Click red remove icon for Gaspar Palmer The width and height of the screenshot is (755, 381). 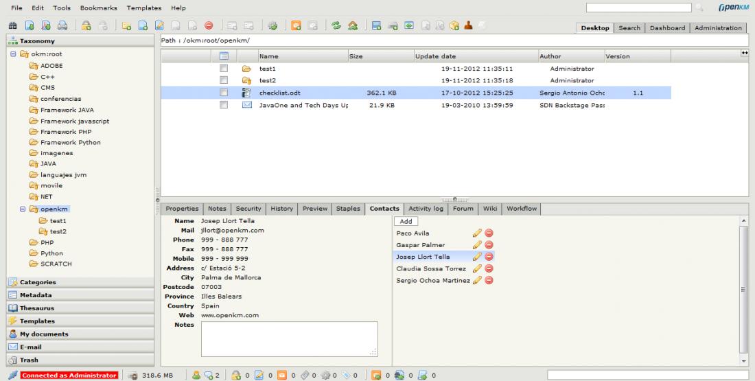(x=489, y=244)
